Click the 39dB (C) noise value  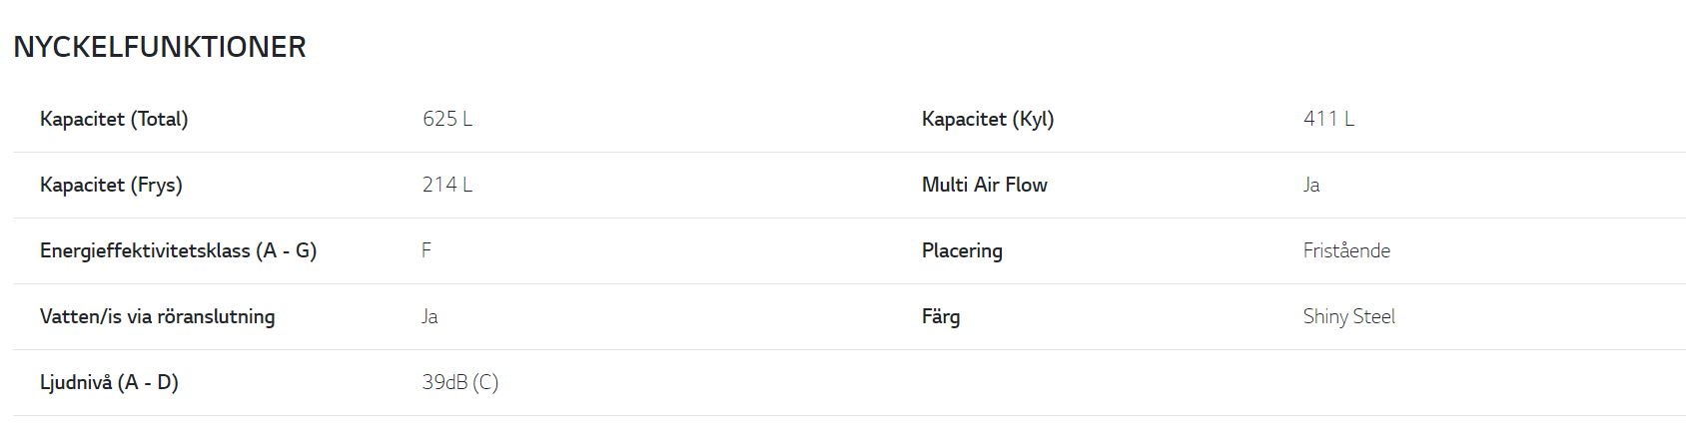(460, 382)
